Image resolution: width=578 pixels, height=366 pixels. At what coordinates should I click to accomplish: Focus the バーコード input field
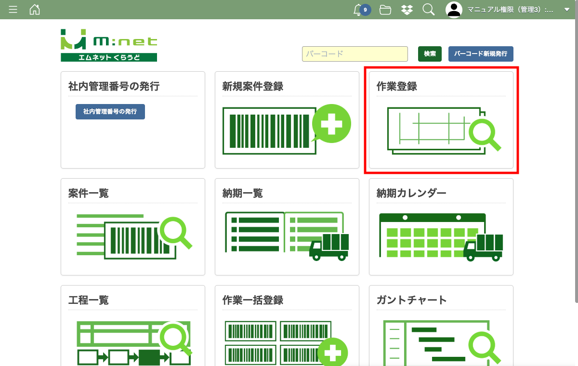[x=355, y=54]
